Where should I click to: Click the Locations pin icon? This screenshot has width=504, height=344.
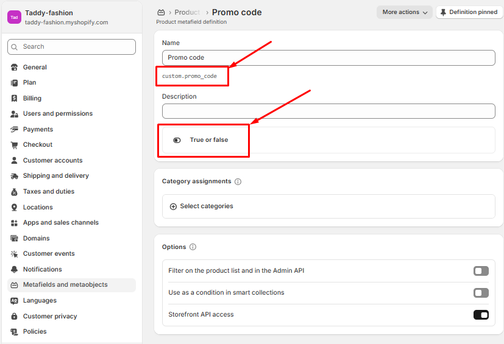(15, 207)
